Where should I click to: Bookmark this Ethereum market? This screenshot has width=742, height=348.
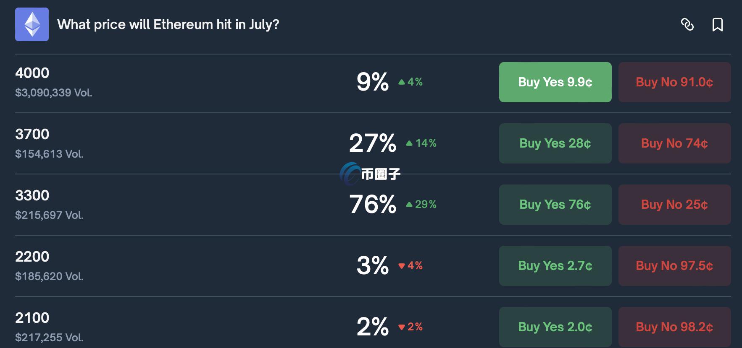click(x=717, y=25)
